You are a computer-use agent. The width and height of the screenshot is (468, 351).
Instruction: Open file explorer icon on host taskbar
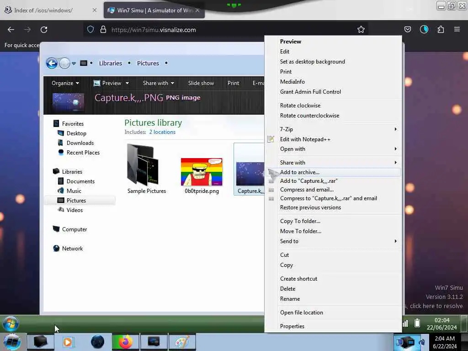point(41,342)
